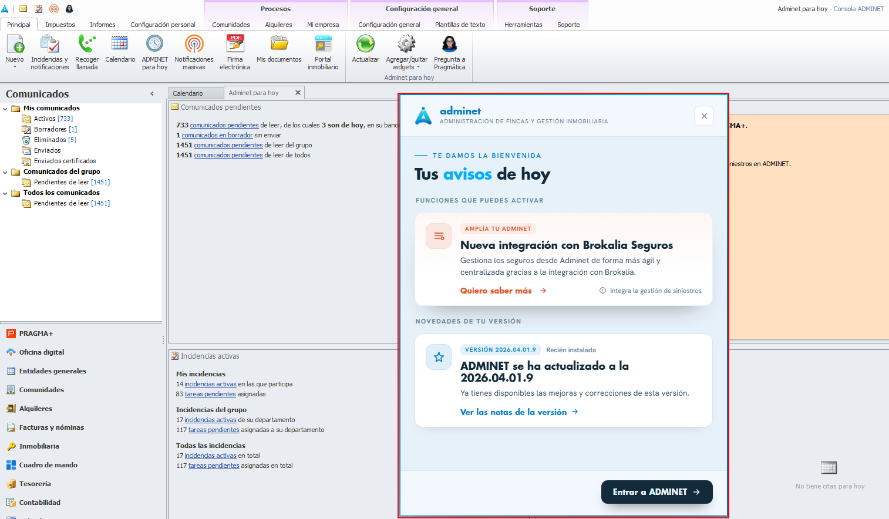This screenshot has width=889, height=519.
Task: Open 14 incidencias activas link
Action: [210, 384]
